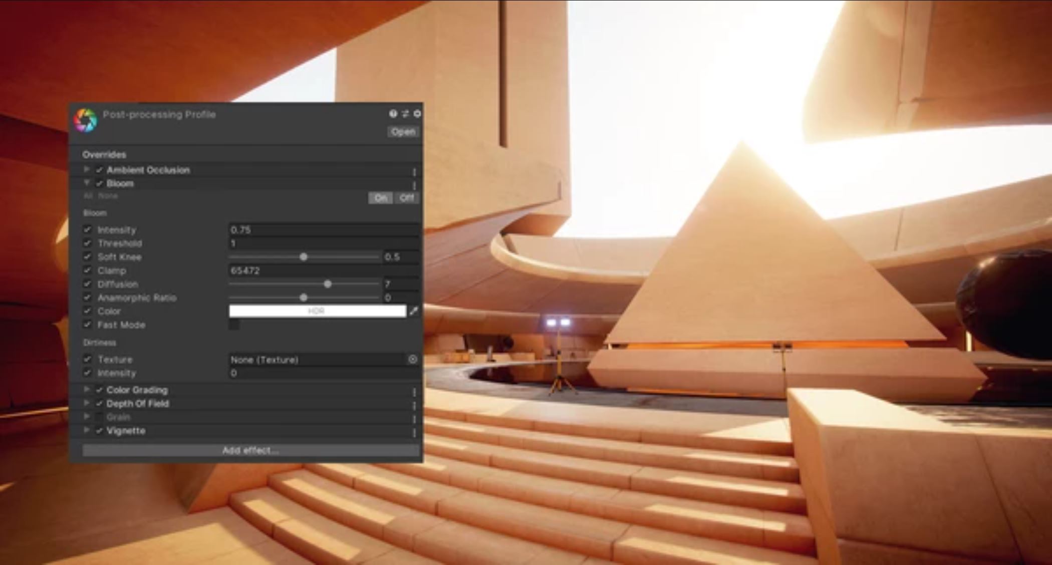This screenshot has width=1052, height=565.
Task: Click the Vignette kebab menu icon
Action: point(414,431)
